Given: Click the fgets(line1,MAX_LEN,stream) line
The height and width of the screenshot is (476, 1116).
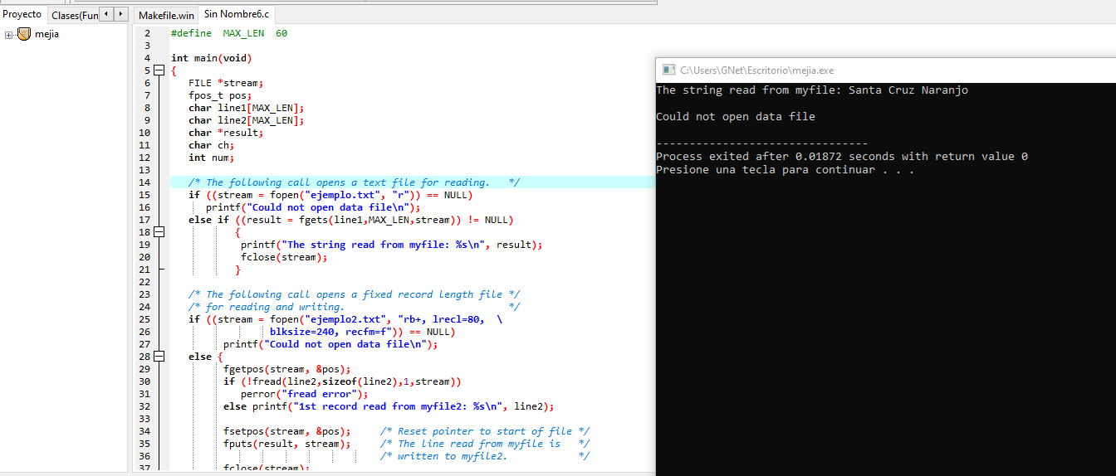Looking at the screenshot, I should click(x=351, y=220).
